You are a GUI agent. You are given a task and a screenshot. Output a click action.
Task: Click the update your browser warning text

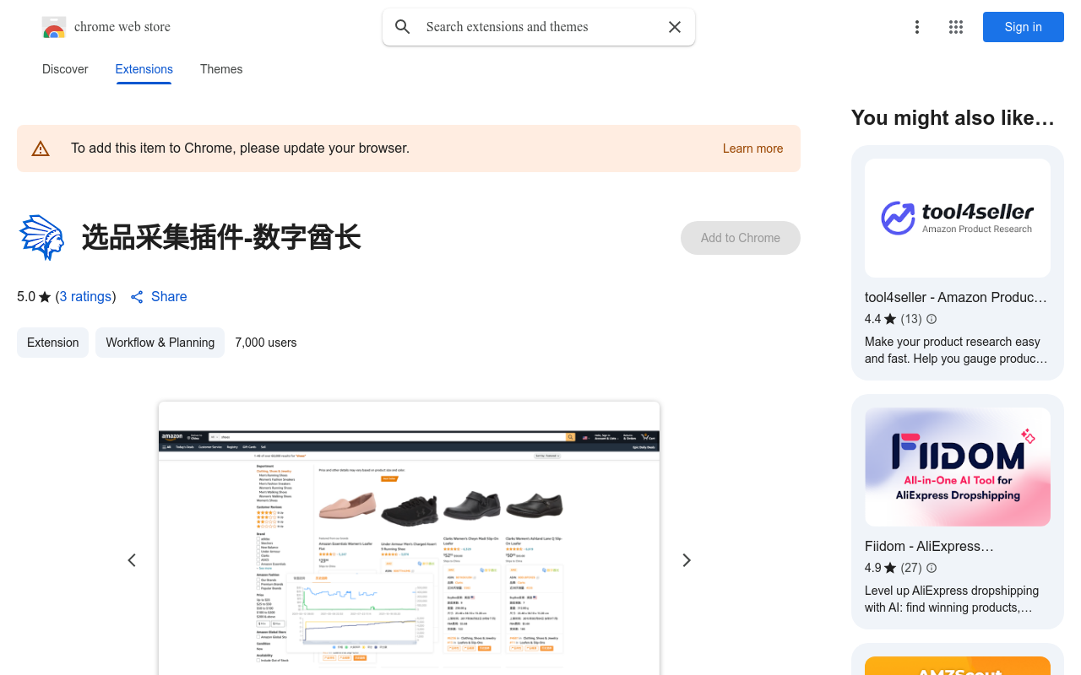240,148
